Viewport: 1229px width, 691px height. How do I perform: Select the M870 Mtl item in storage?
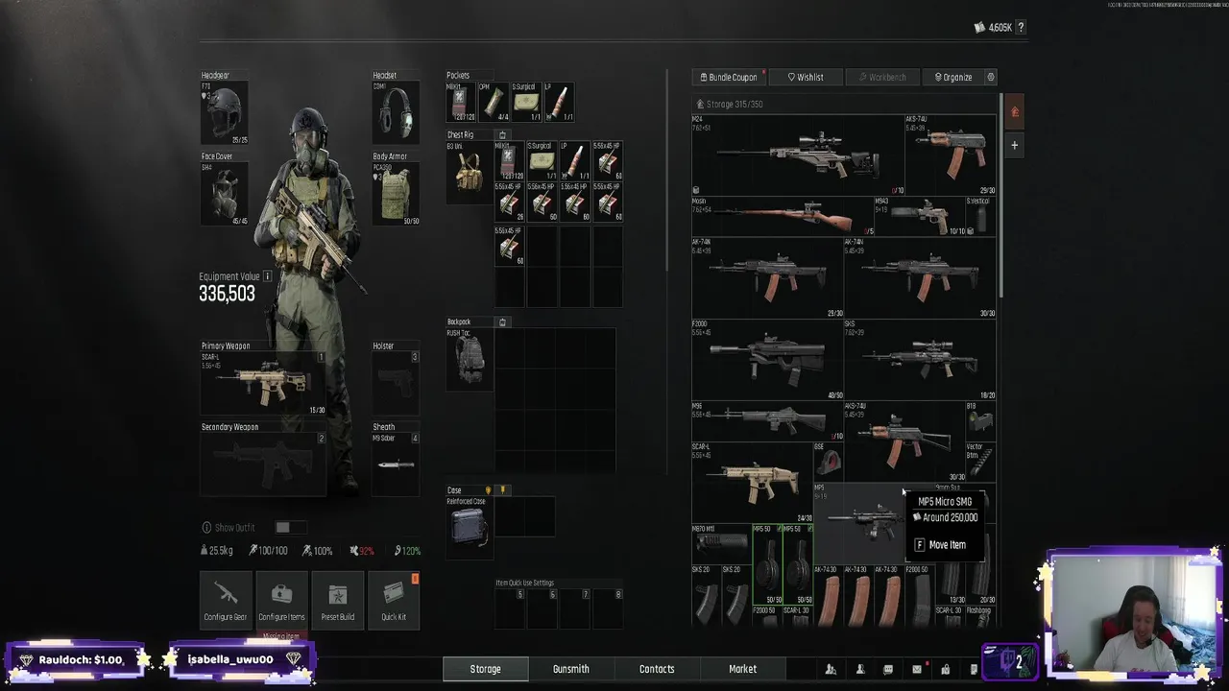click(720, 543)
